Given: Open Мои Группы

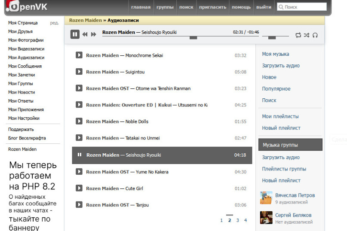Looking at the screenshot, I should coord(20,83).
